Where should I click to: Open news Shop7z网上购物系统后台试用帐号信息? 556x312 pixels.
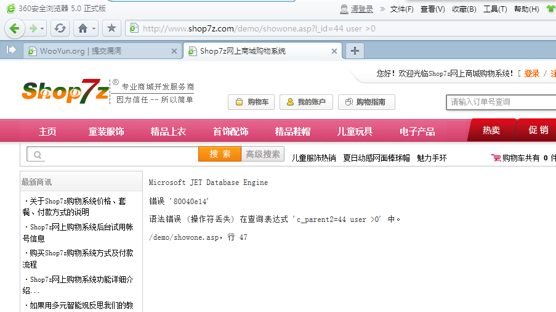coord(79,232)
